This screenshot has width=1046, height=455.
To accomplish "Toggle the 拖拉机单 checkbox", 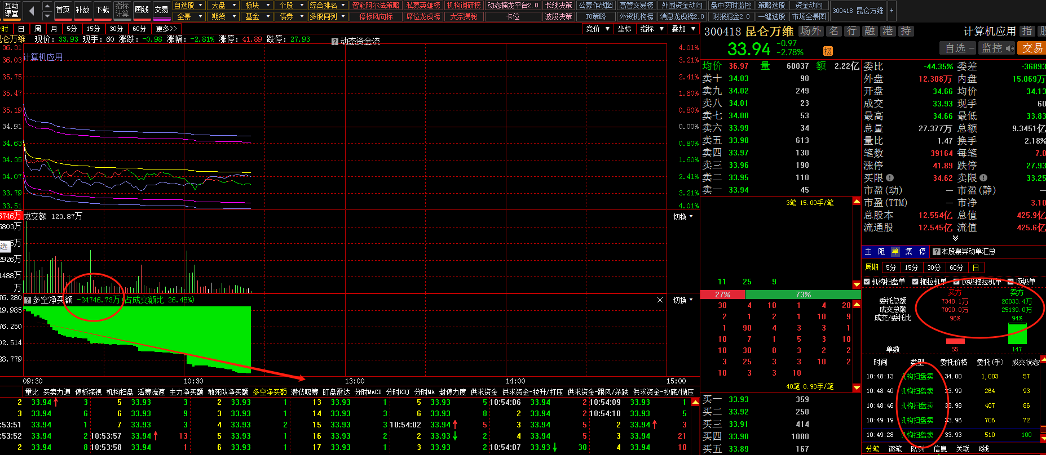I will [915, 282].
